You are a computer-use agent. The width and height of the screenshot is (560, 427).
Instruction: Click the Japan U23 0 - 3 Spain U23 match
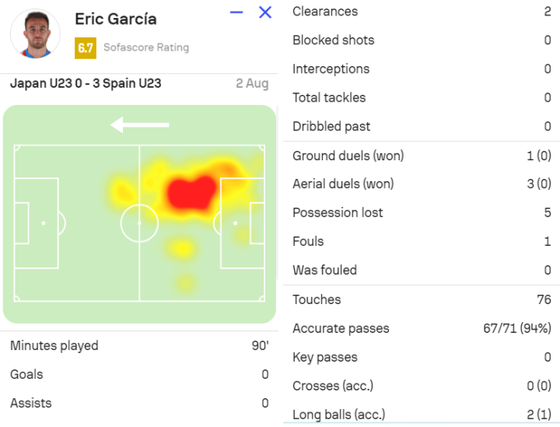pyautogui.click(x=86, y=83)
